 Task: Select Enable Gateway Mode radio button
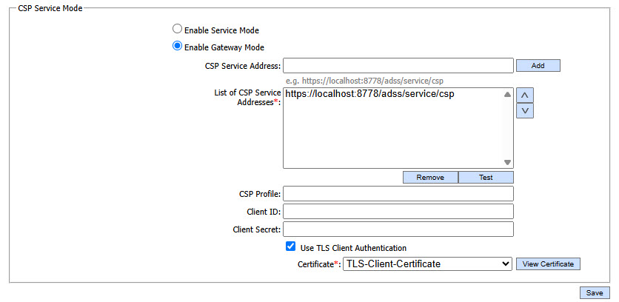177,47
